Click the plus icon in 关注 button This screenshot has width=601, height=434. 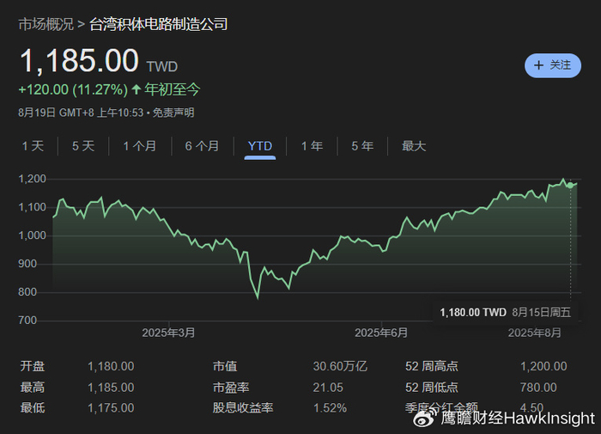point(539,65)
